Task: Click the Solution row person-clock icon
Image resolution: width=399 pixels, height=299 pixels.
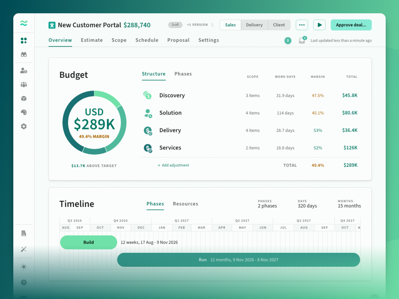Action: [148, 113]
